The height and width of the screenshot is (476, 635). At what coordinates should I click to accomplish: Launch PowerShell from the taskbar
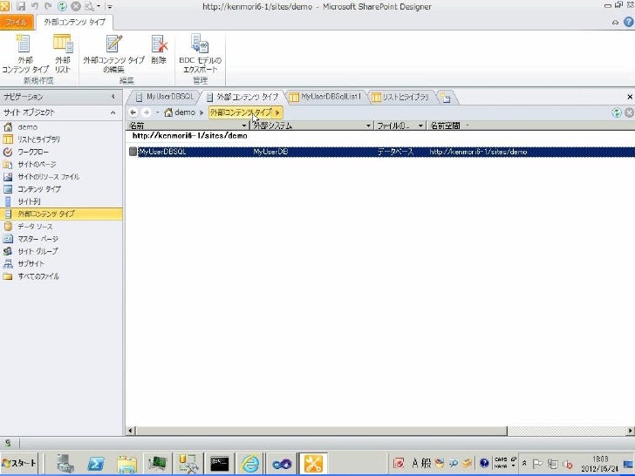(96, 464)
